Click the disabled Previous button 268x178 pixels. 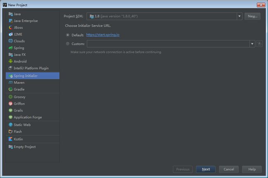(183, 169)
